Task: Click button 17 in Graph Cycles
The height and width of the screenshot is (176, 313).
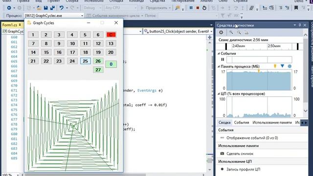Action: (x=72, y=52)
